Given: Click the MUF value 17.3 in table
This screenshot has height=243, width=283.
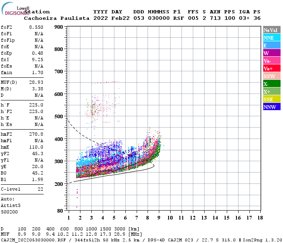Looking at the screenshot, I should point(106,234).
